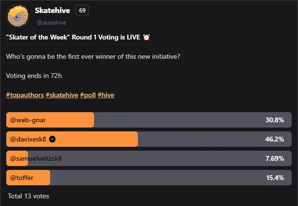Vote for the @davixesk8 poll option

coord(149,139)
